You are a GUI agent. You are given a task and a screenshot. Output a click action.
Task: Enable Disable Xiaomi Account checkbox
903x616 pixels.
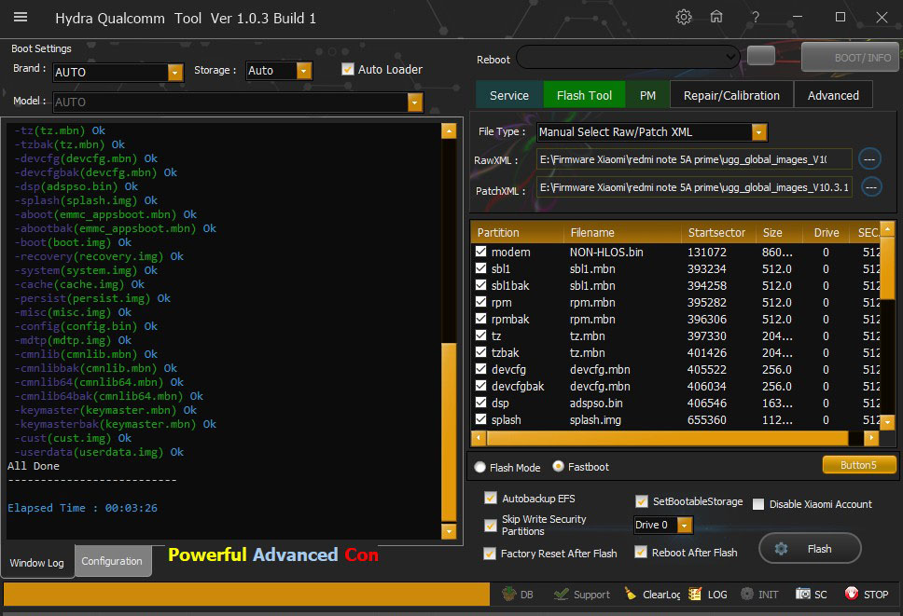click(x=758, y=504)
